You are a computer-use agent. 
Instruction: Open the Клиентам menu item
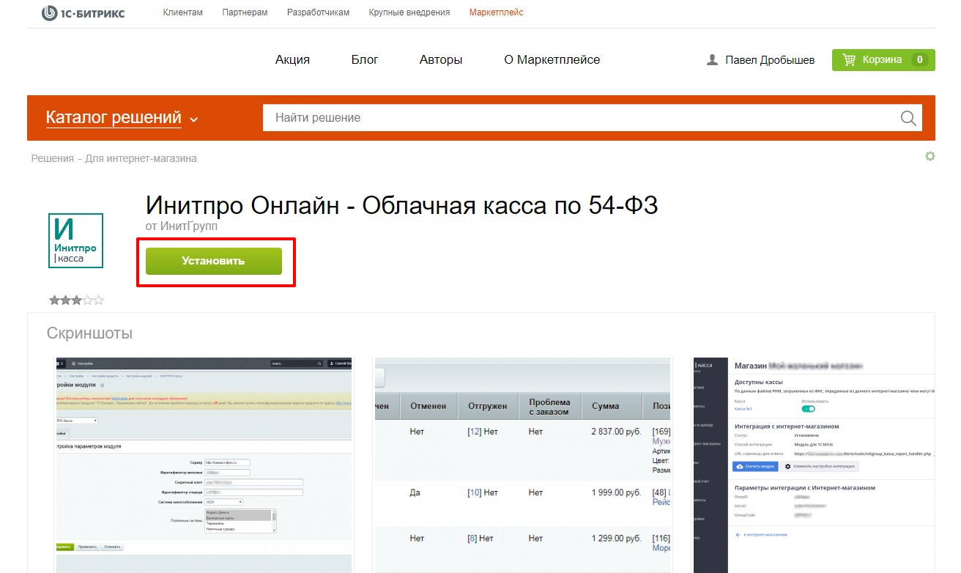183,12
